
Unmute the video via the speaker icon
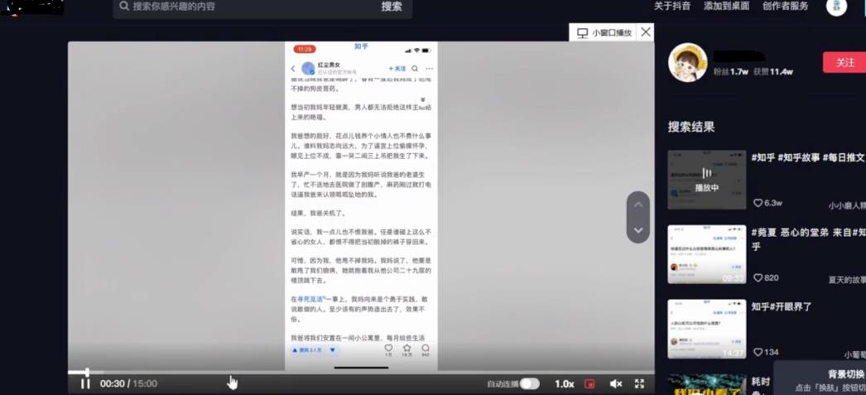point(616,383)
